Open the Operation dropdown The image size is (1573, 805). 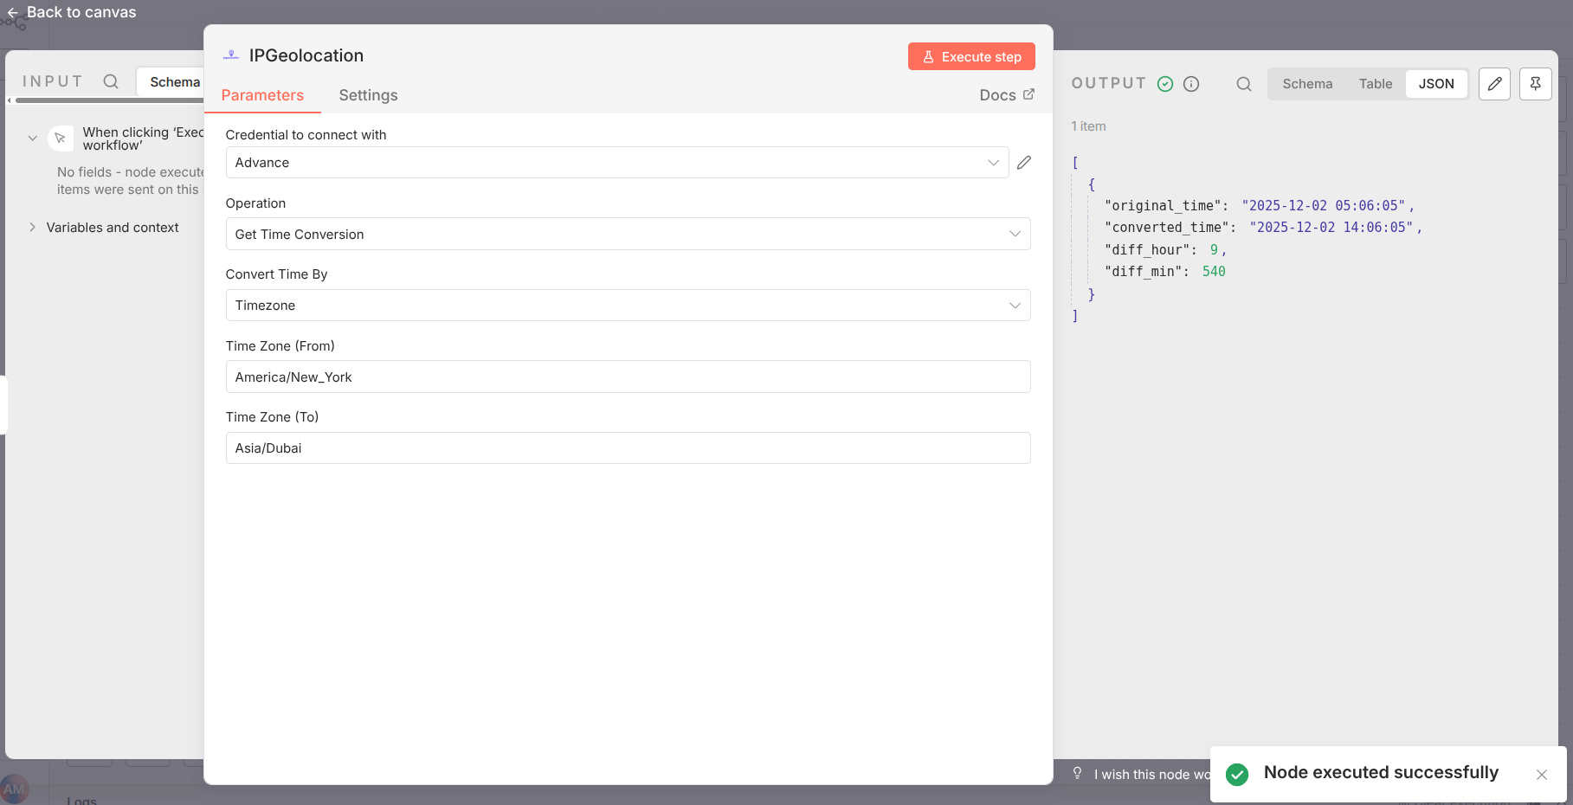(x=628, y=235)
